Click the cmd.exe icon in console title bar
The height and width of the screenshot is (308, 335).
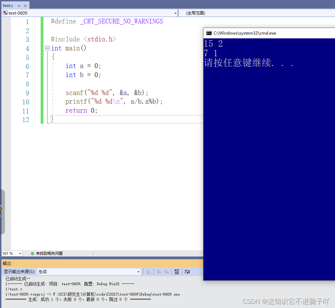point(209,33)
